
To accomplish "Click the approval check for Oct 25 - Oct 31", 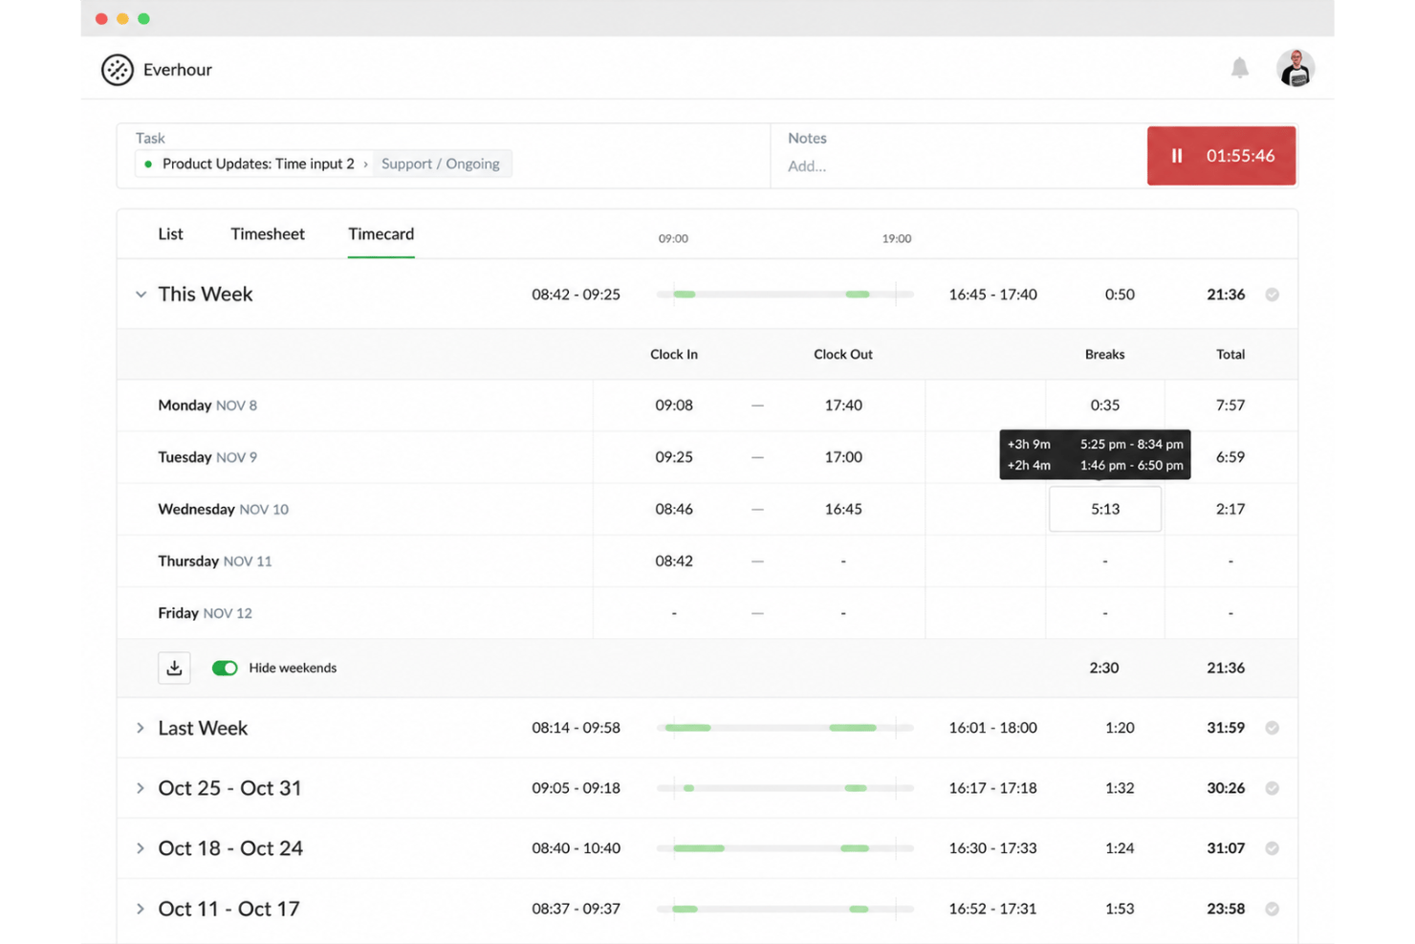I will click(1272, 788).
